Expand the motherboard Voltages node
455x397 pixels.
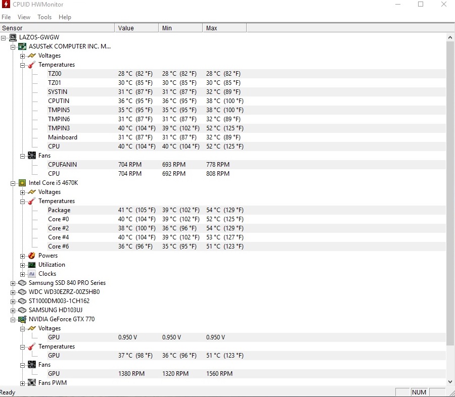[x=22, y=56]
